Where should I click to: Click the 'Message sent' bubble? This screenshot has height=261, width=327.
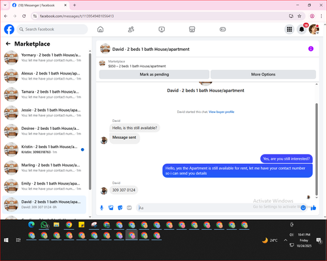(124, 138)
